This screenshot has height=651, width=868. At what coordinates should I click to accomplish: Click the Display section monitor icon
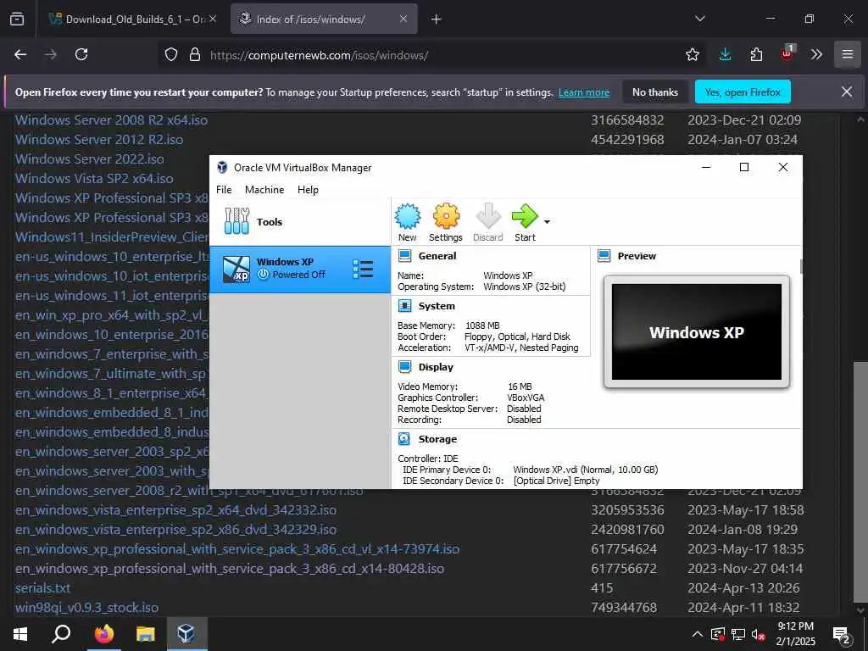pos(404,367)
